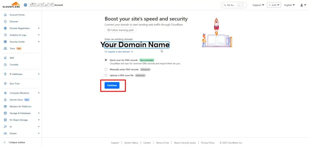Click Follow learning path button

pos(120,30)
